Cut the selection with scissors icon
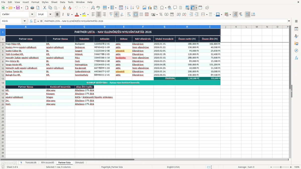Screen dimensions: 301x169 pos(45,8)
